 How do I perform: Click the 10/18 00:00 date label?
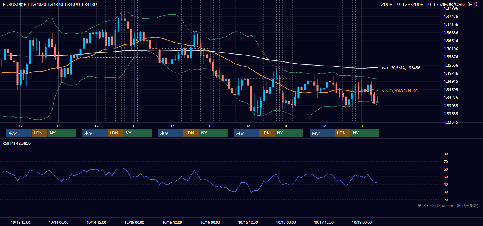tap(362, 222)
